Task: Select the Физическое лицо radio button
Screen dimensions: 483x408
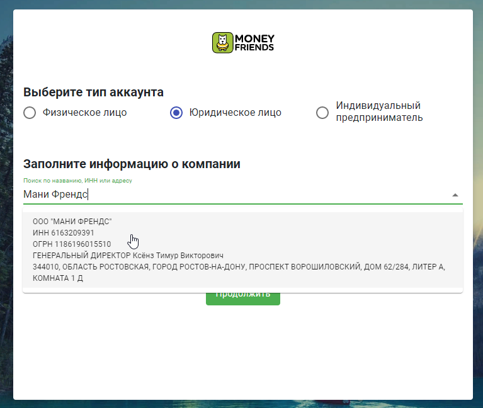Action: coord(30,113)
